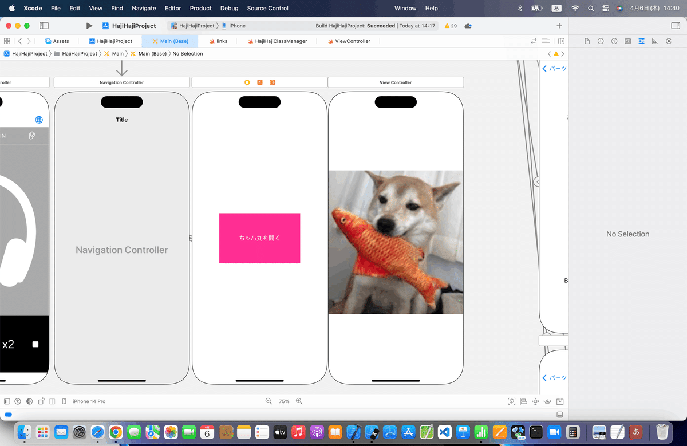Click the Title navigation bar label
This screenshot has width=687, height=446.
[x=121, y=120]
